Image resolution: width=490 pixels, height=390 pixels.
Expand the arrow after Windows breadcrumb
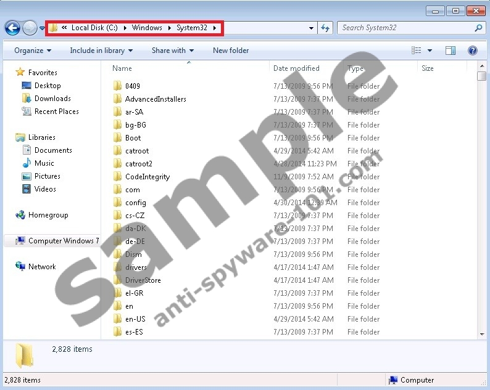coord(169,28)
